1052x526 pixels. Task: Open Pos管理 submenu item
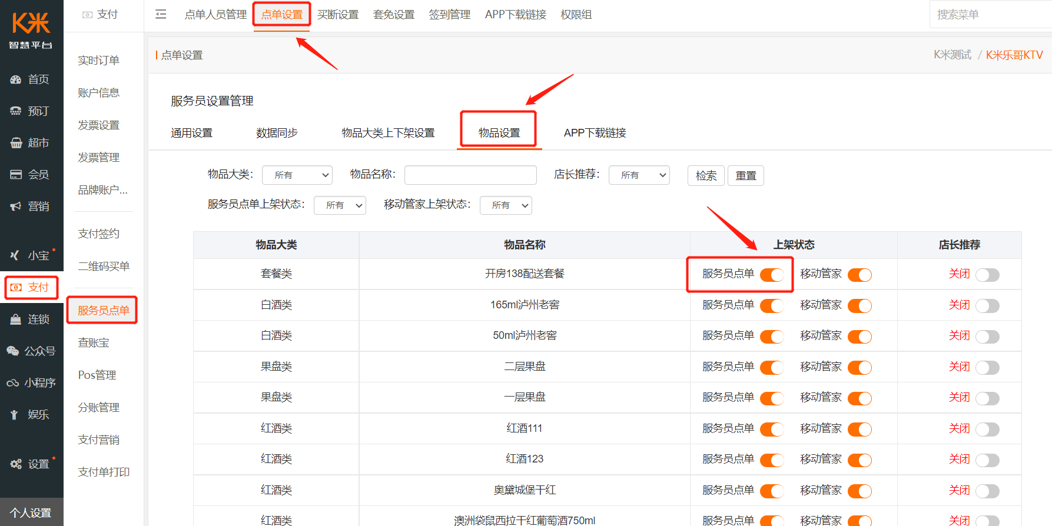click(x=97, y=375)
